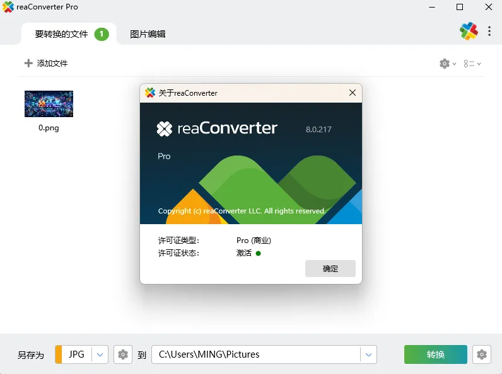Minimize the reaConverter Pro window
The width and height of the screenshot is (502, 374).
[432, 7]
